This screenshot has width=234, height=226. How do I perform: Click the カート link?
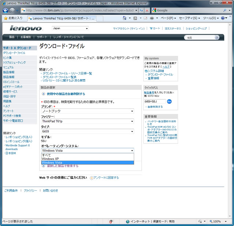point(155,28)
